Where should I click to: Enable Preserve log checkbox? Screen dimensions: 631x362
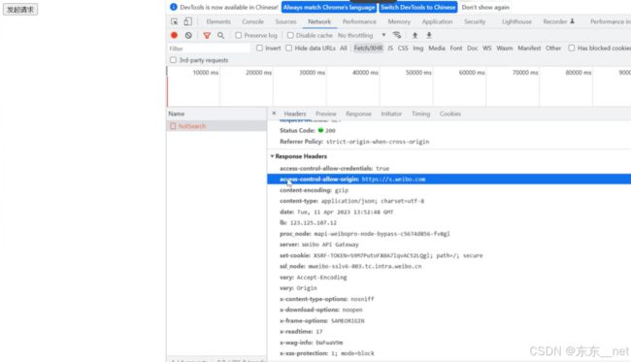click(x=238, y=35)
